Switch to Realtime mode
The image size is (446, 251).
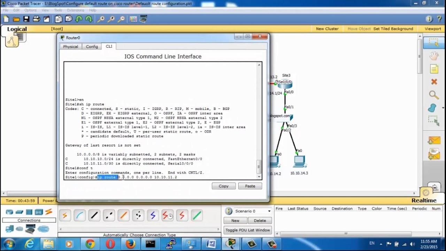424,200
